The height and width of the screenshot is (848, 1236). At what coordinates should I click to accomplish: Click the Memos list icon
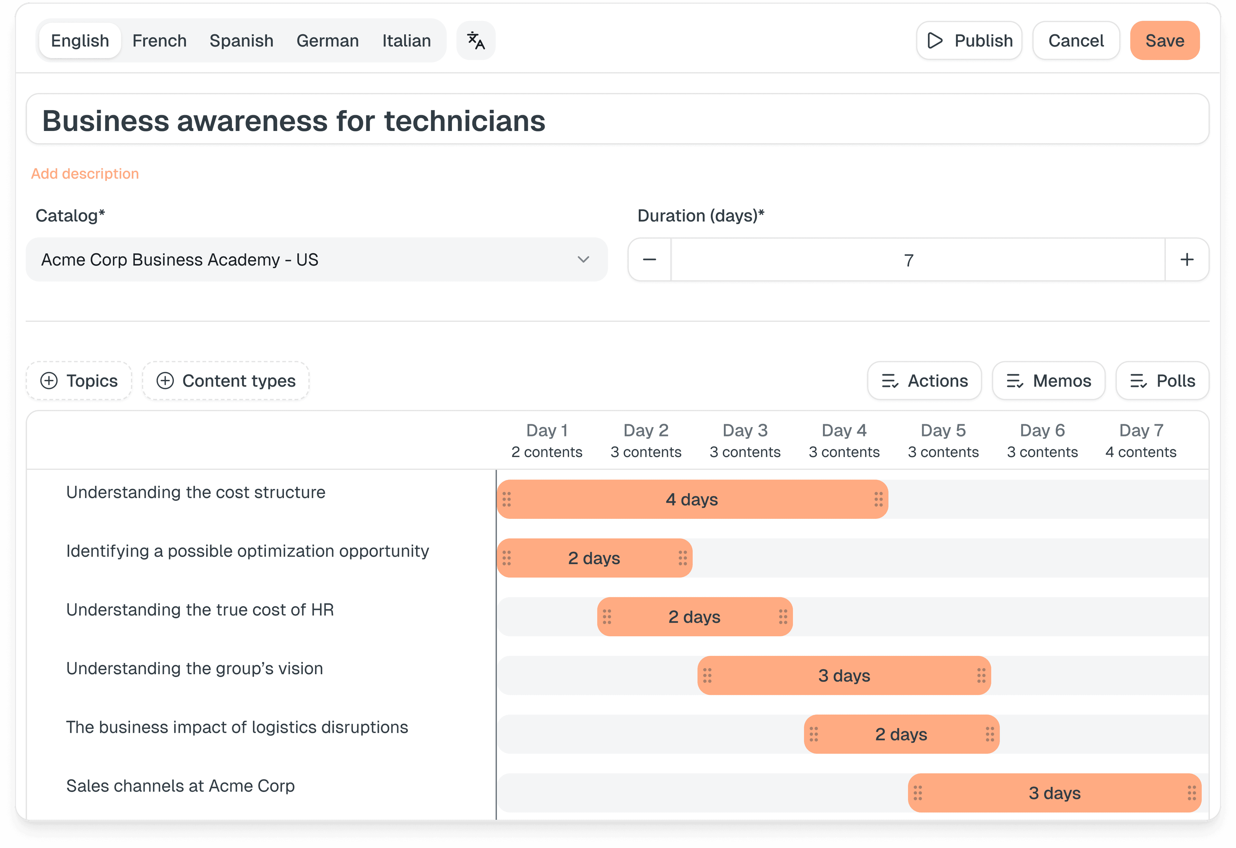point(1014,381)
